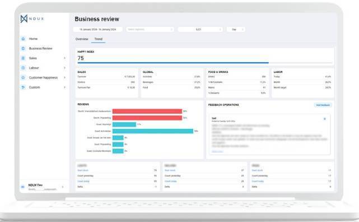The image size is (359, 222).
Task: Select the Business Review sidebar icon
Action: pos(23,48)
